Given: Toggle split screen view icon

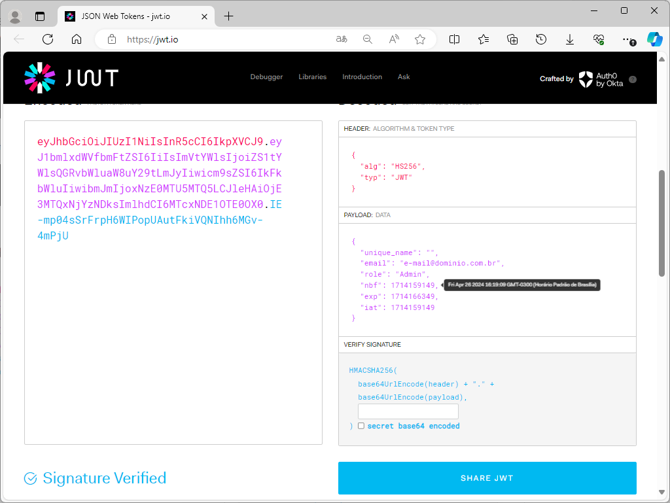Looking at the screenshot, I should 454,39.
